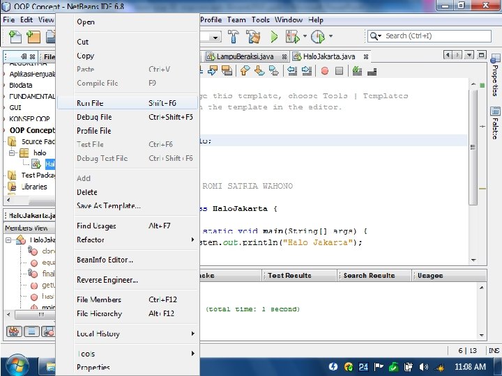Click the New File toolbar icon
502x376 pixels.
[15, 37]
